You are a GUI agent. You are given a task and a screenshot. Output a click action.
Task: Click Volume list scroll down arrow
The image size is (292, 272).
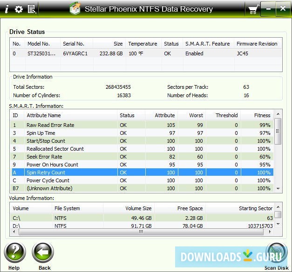278,224
